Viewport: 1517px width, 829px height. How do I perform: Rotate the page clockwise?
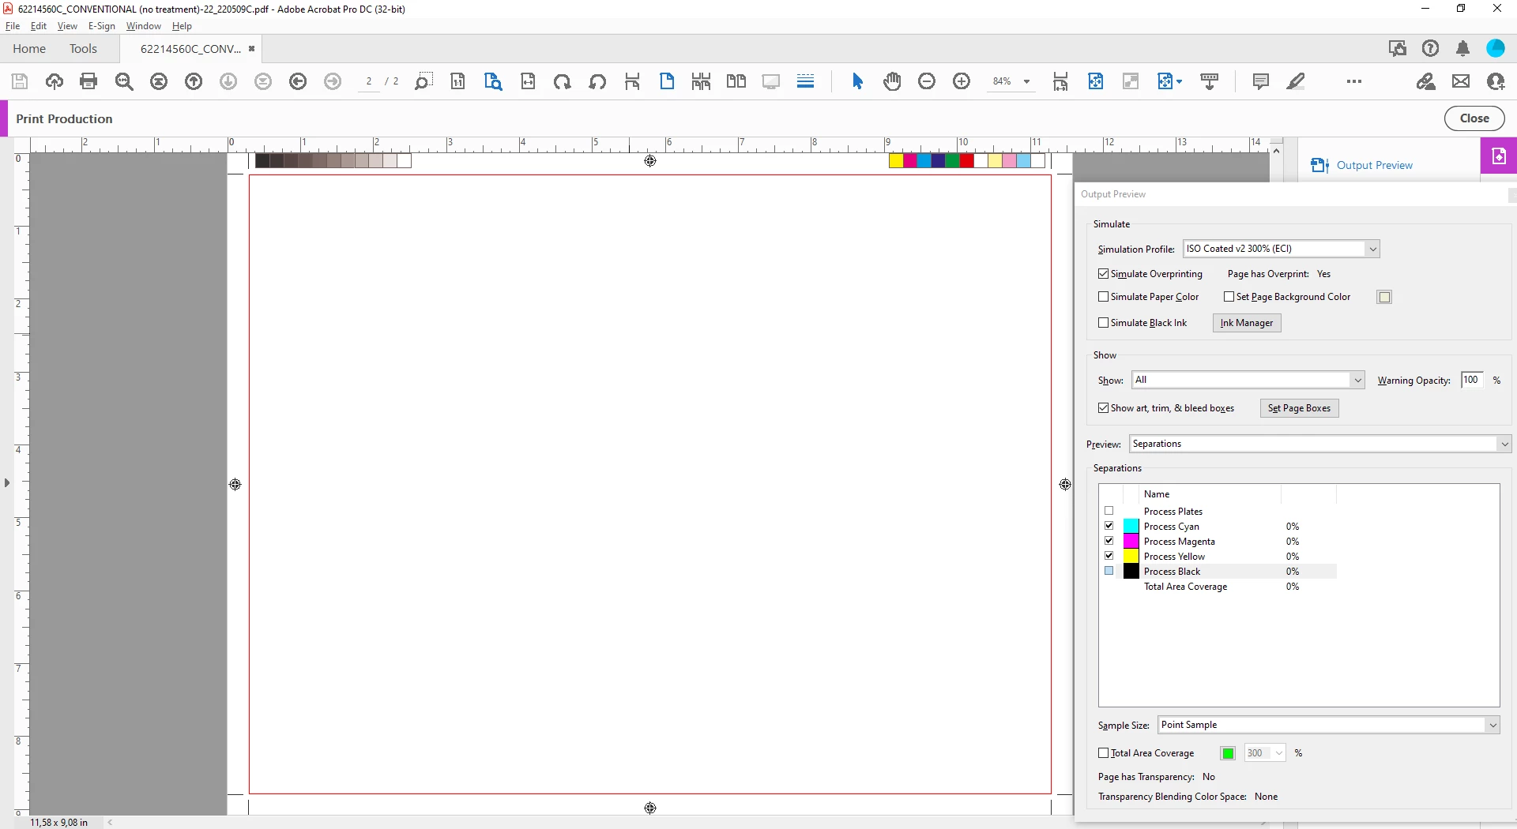click(563, 81)
